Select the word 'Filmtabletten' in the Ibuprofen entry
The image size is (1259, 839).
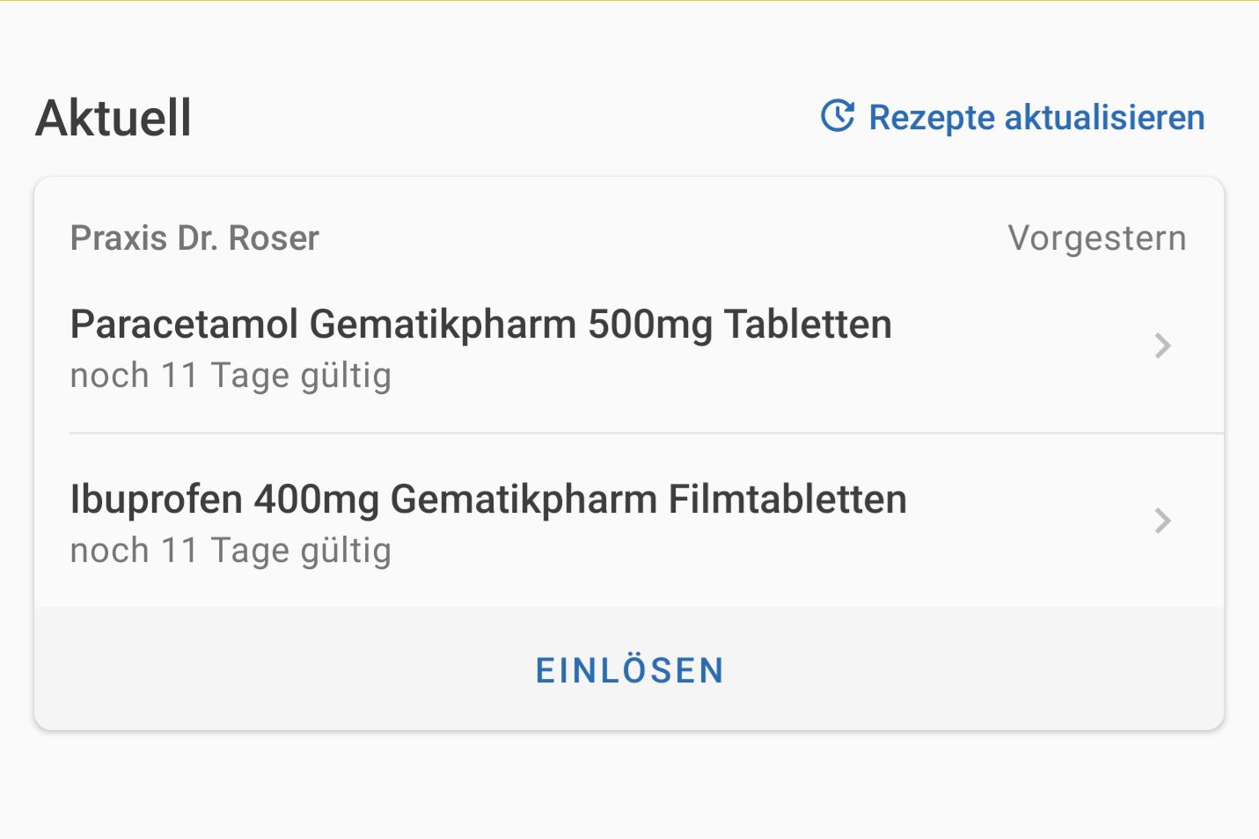coord(787,500)
